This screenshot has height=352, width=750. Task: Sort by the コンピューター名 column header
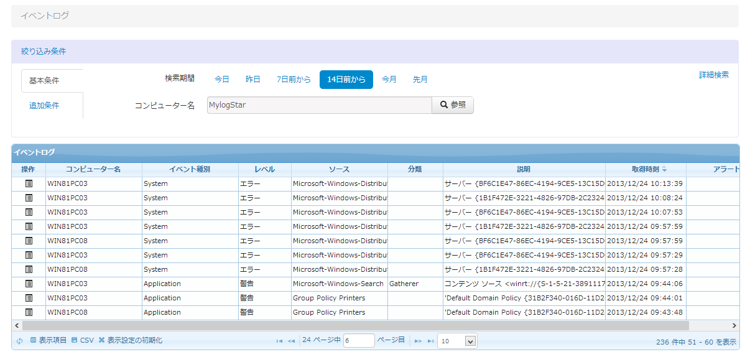93,169
